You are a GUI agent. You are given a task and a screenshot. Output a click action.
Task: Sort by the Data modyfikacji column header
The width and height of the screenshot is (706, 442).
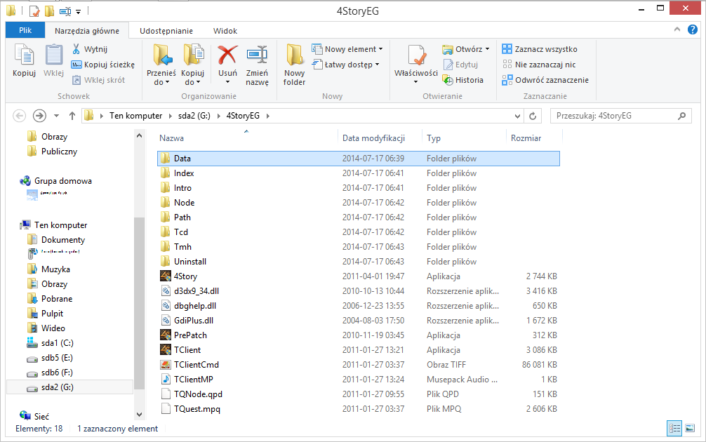(373, 138)
